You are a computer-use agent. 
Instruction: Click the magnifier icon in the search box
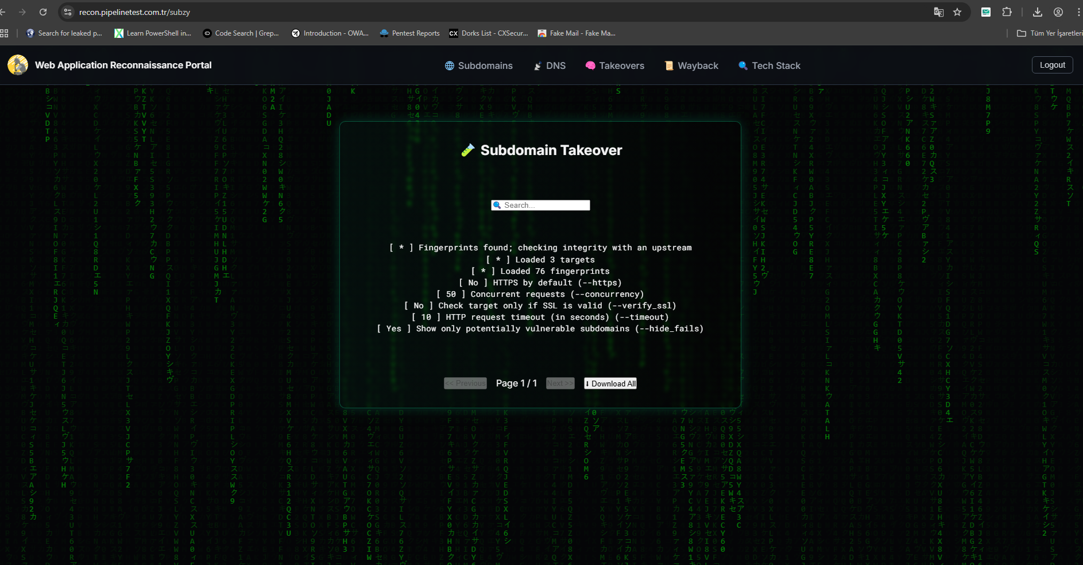[497, 205]
